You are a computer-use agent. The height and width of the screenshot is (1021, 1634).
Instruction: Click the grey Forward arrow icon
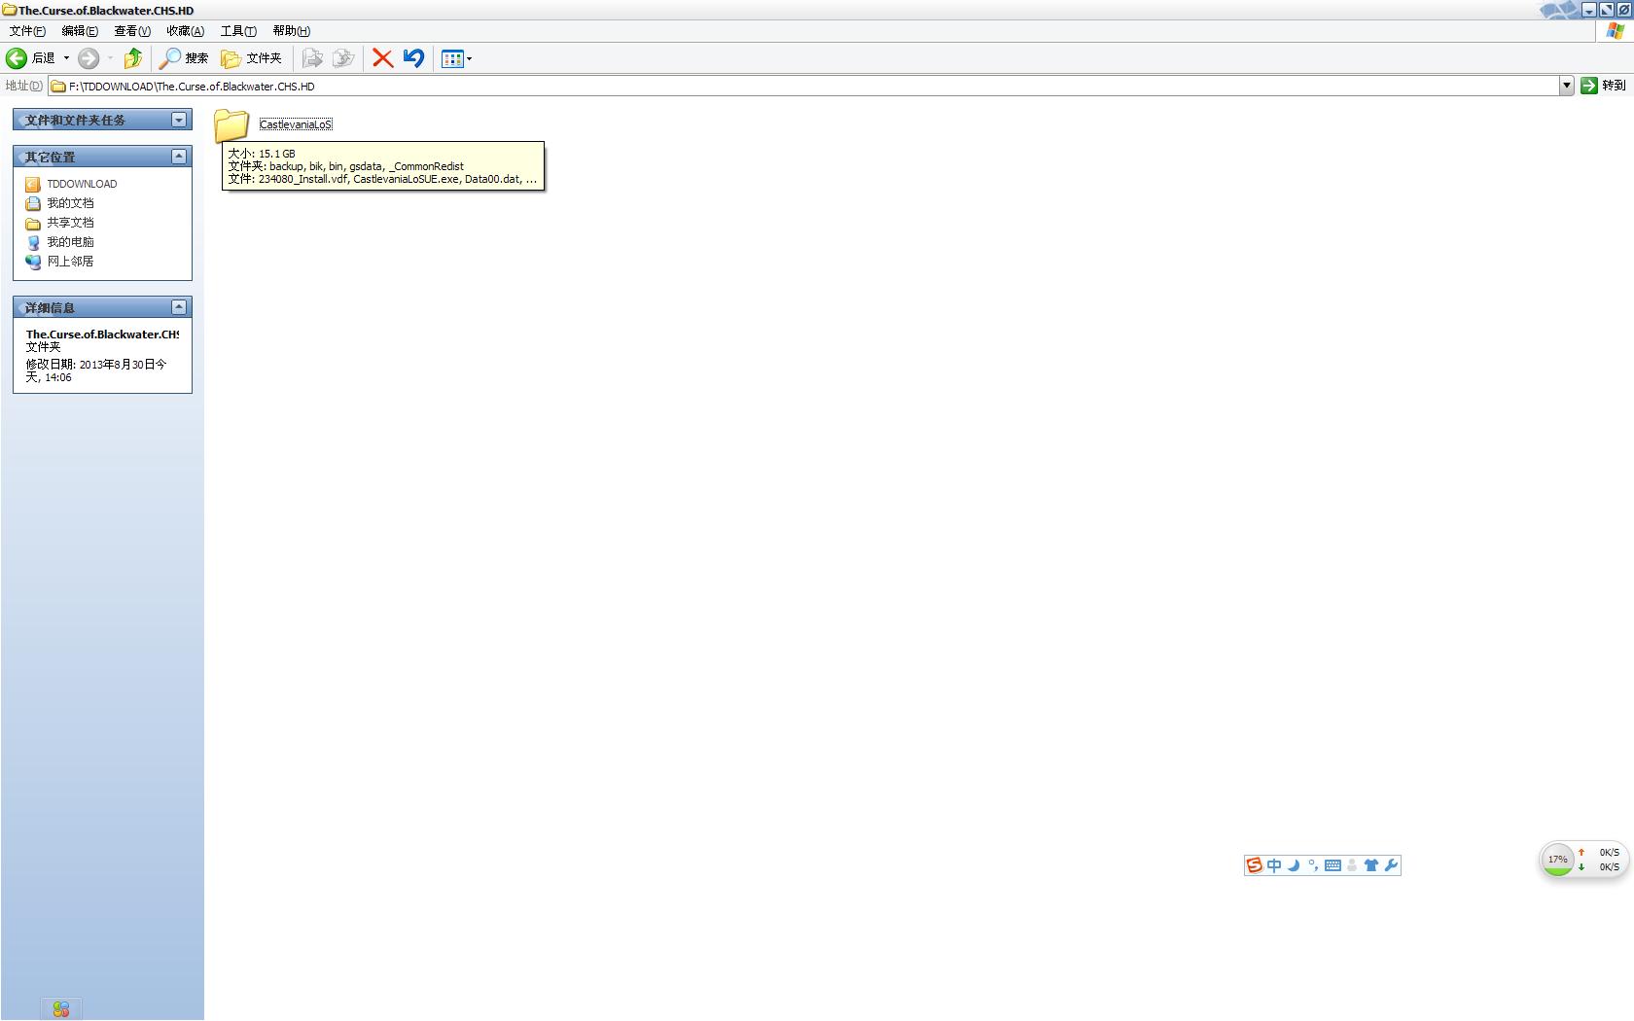[89, 58]
